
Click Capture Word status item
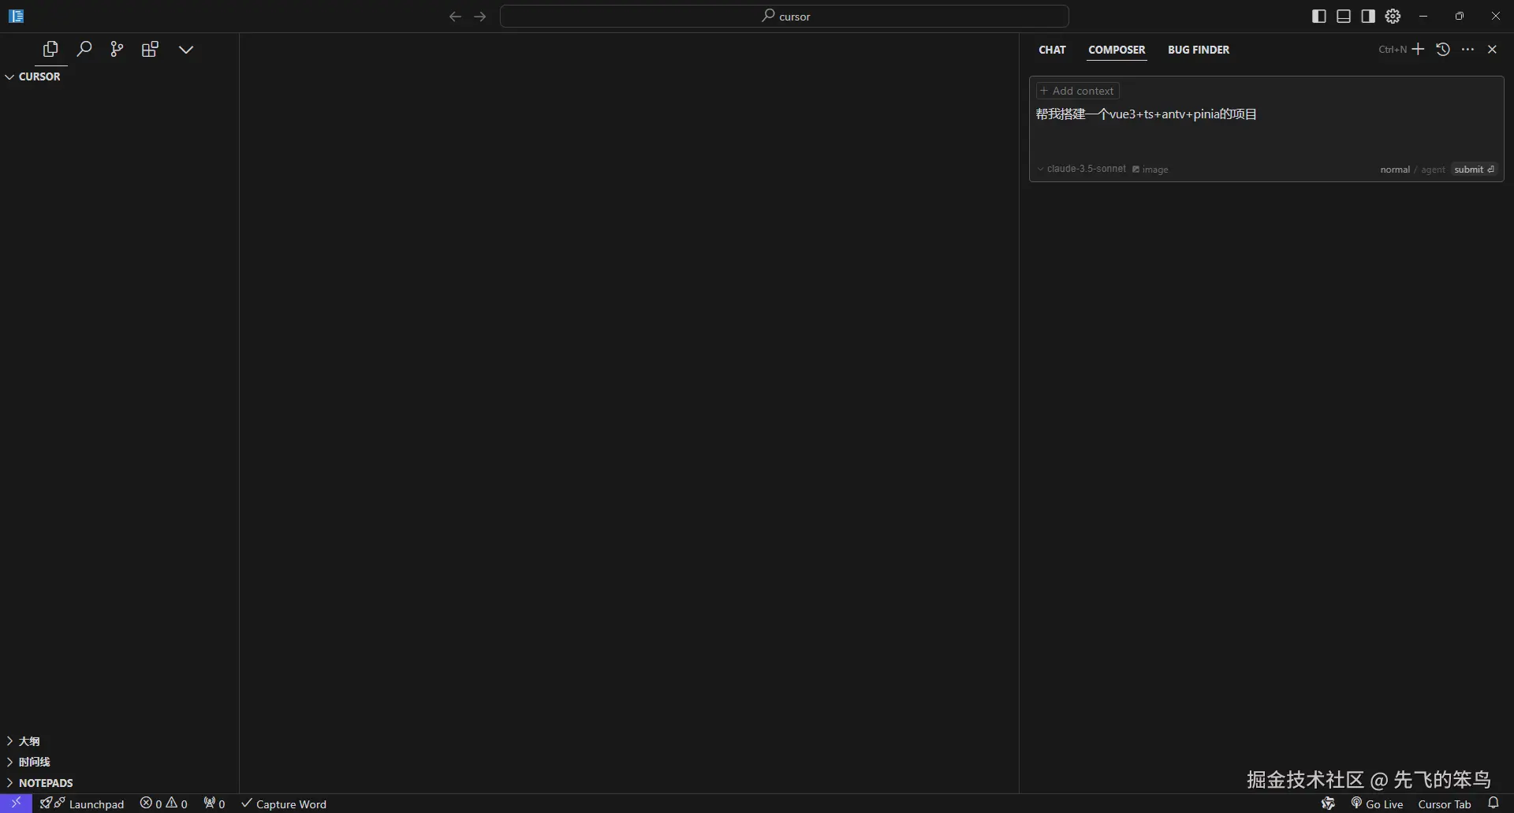283,804
